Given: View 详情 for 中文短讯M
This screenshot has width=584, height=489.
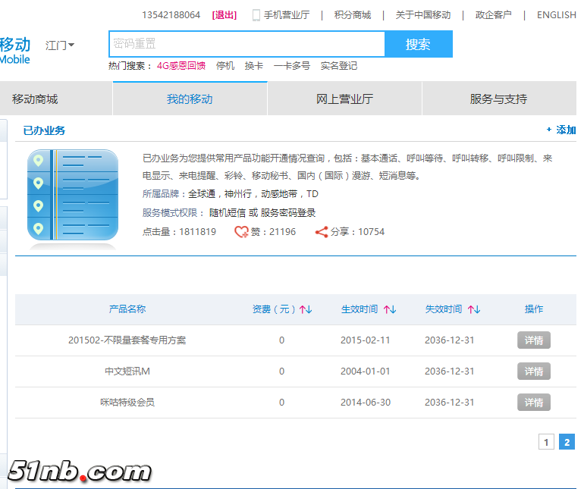Looking at the screenshot, I should click(534, 371).
